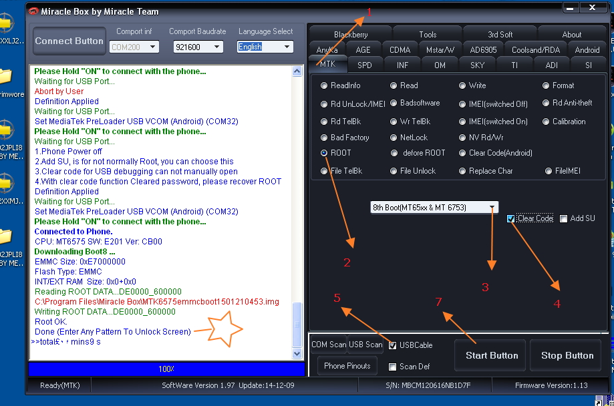614x406 pixels.
Task: Choose the Format radio option
Action: click(546, 85)
